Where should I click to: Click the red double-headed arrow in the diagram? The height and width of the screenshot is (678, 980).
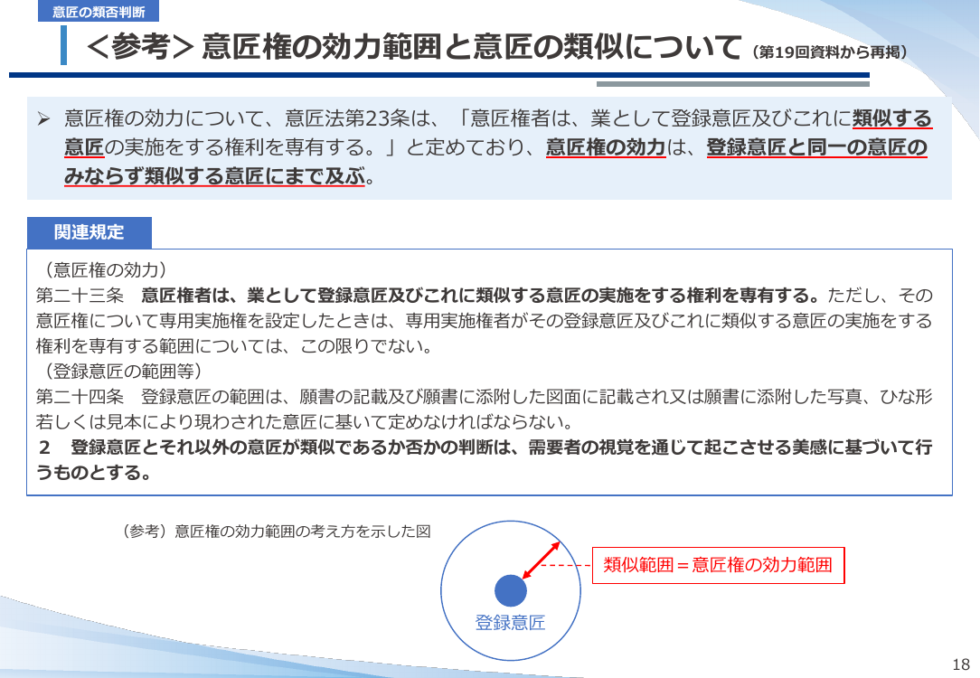542,560
